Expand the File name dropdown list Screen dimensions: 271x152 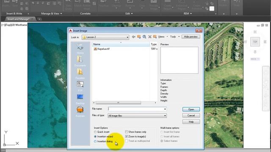point(165,109)
